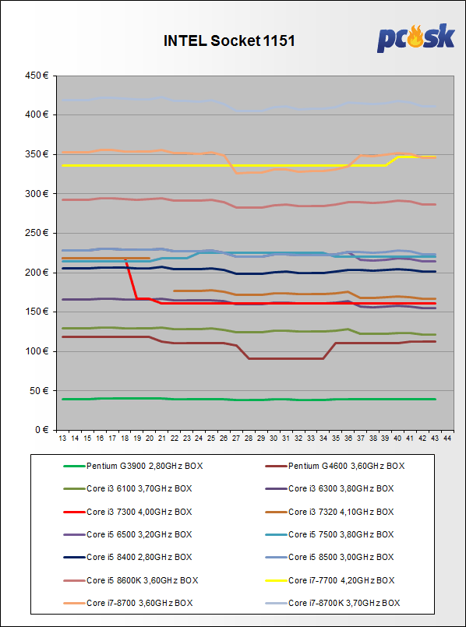Image resolution: width=466 pixels, height=627 pixels.
Task: Select the Core i7-7700 4,20GHz BOX legend label
Action: 341,580
